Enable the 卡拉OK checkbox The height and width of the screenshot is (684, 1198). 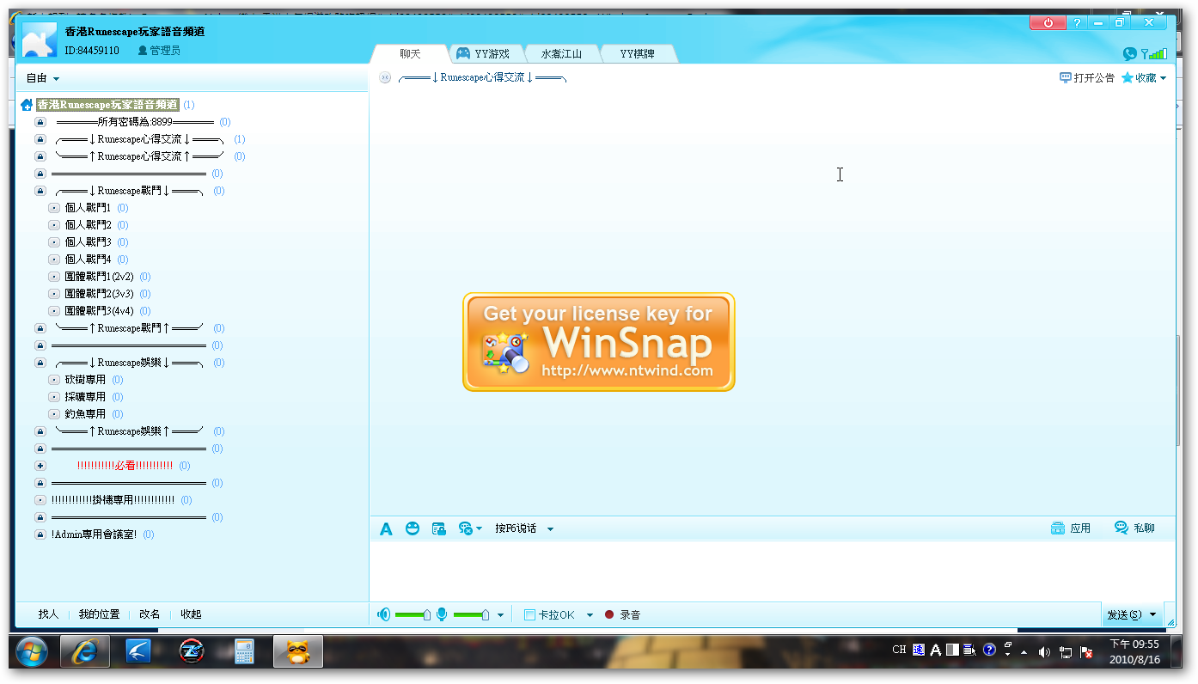click(530, 615)
